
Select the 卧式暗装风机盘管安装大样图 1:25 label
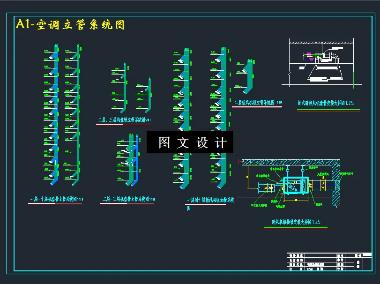[325, 104]
